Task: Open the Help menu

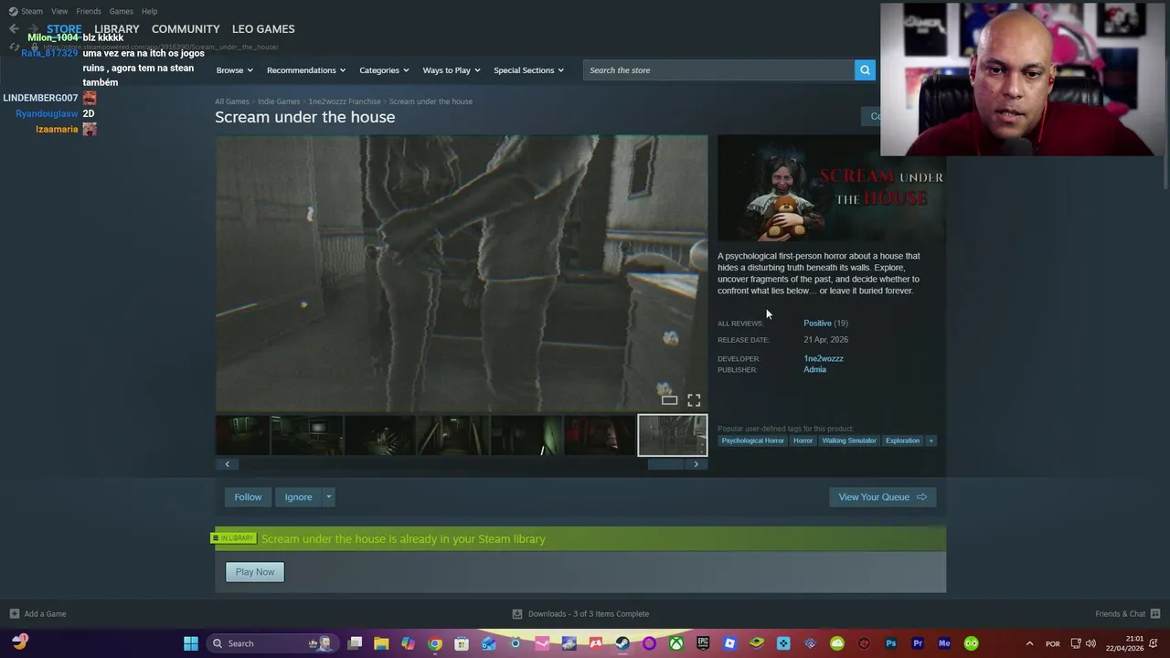Action: click(149, 11)
